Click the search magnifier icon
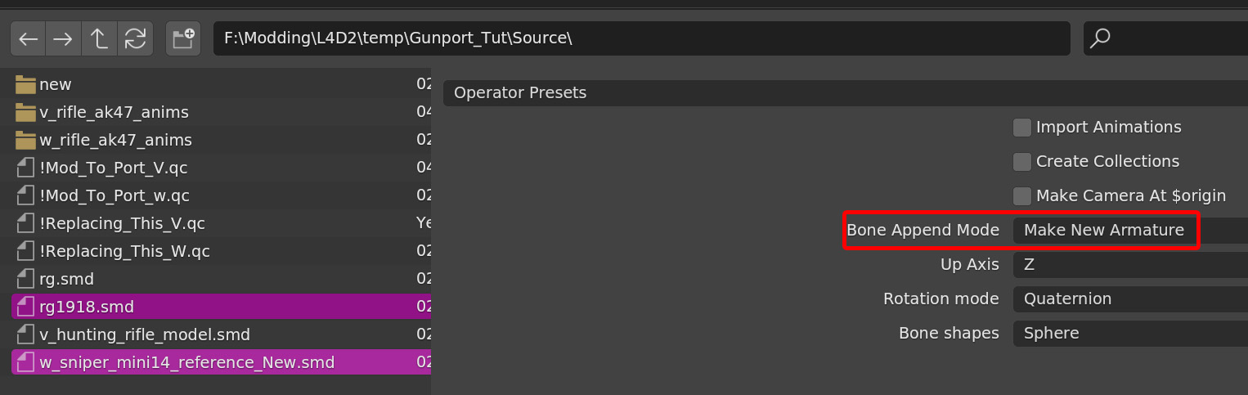The width and height of the screenshot is (1248, 395). click(1102, 38)
